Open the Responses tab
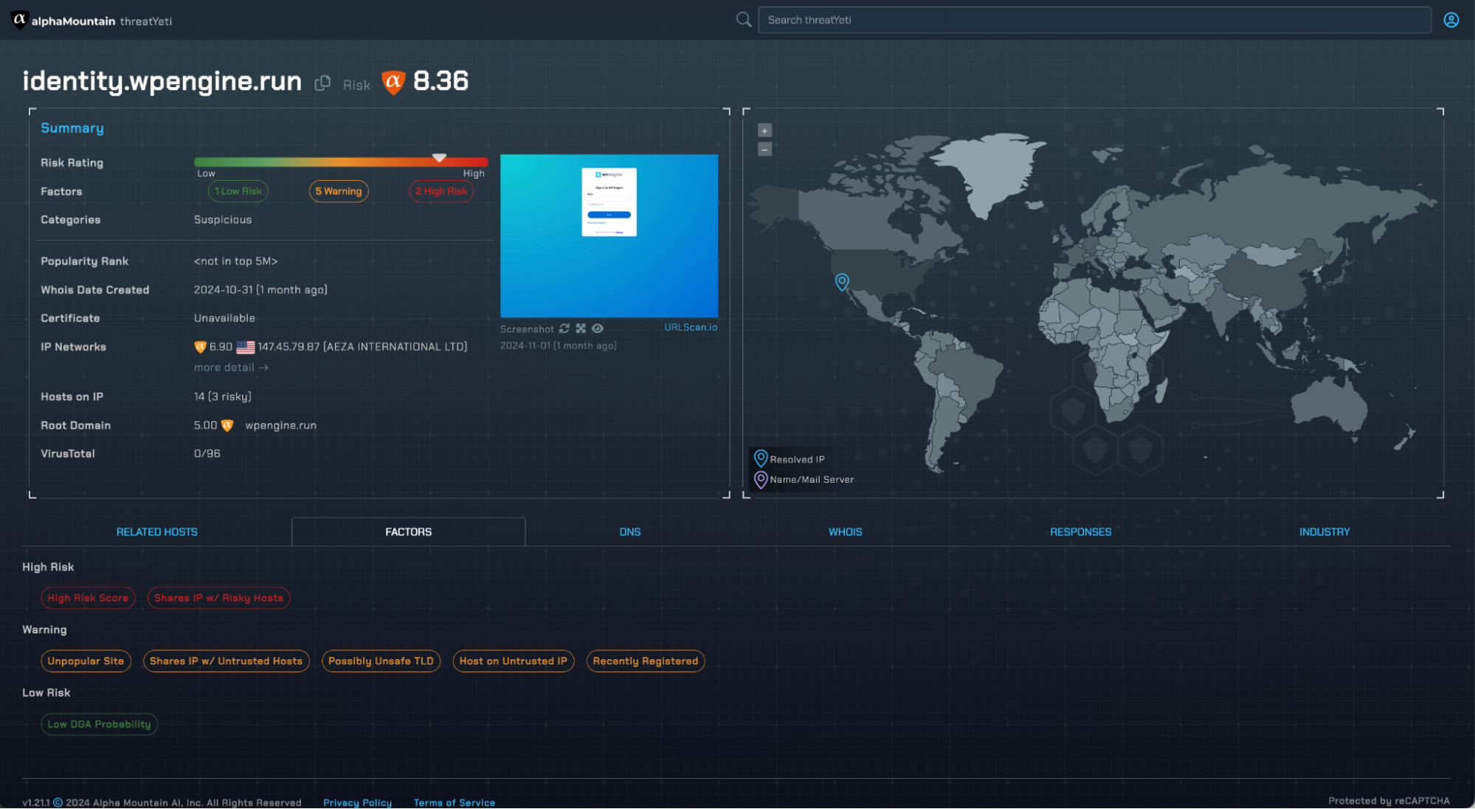This screenshot has height=809, width=1475. point(1081,531)
